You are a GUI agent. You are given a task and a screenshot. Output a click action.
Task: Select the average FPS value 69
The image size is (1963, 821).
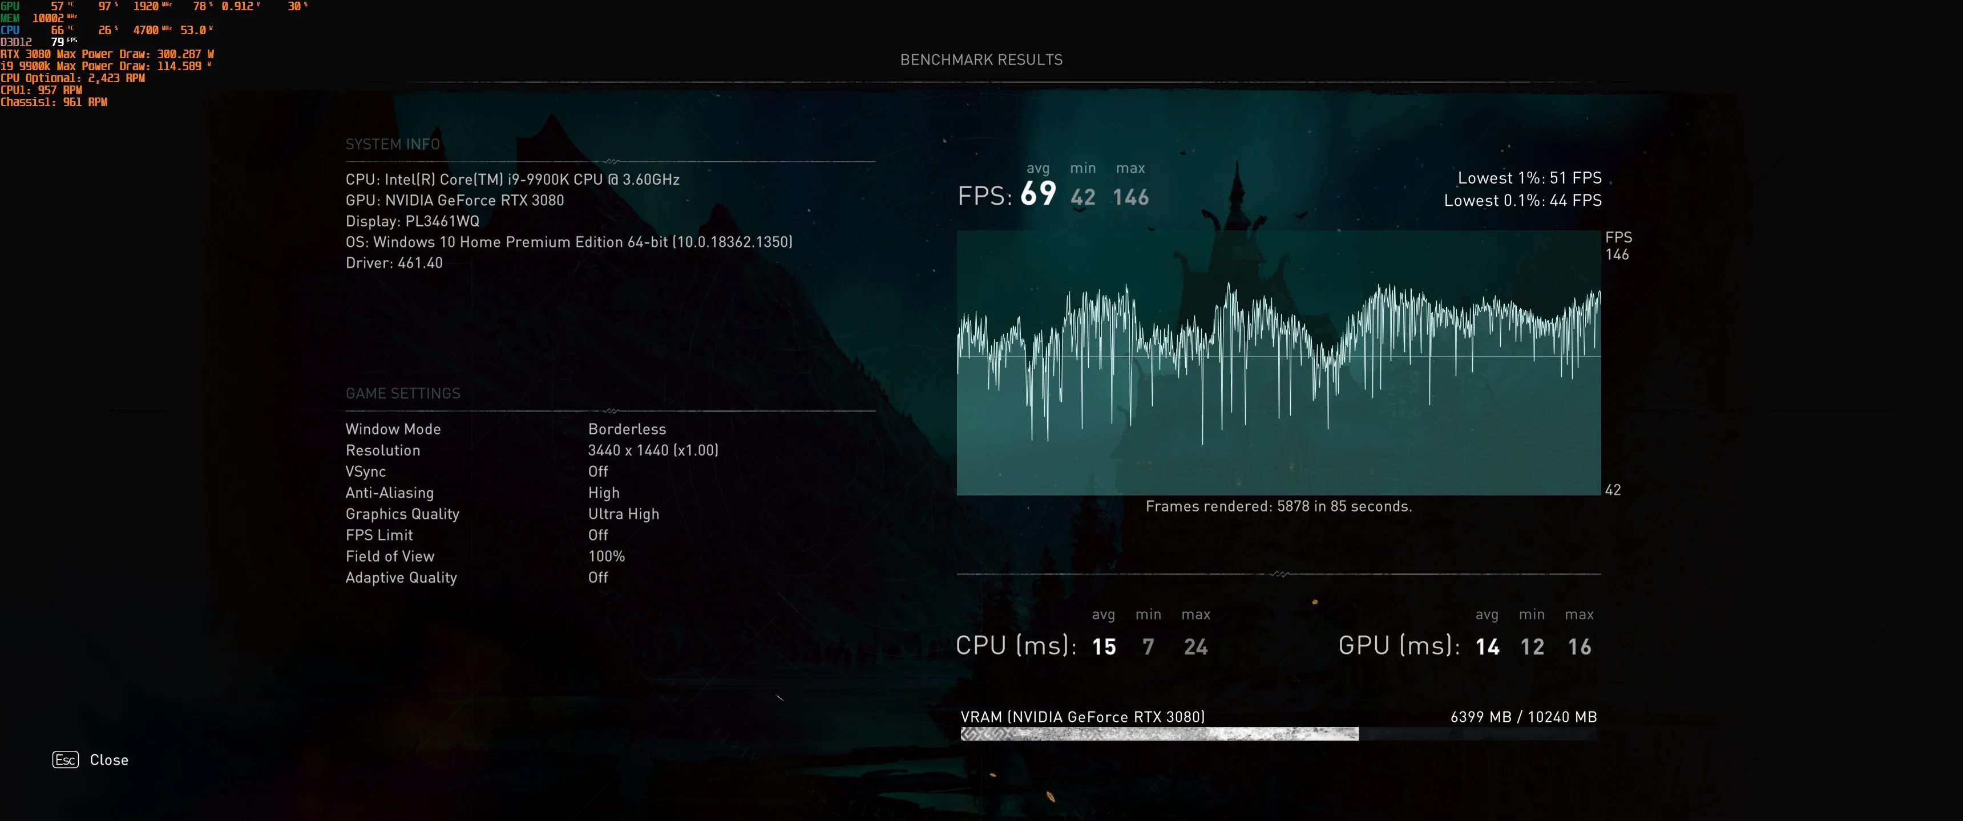coord(1038,194)
